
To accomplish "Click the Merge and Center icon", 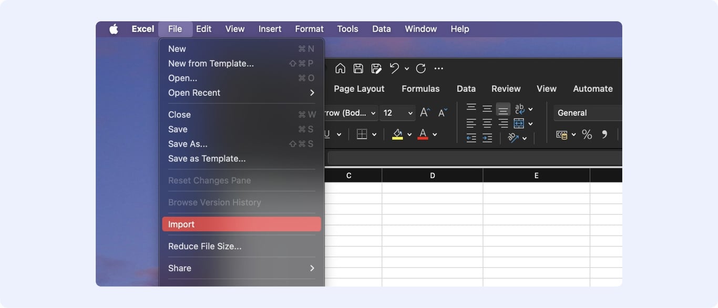I will [x=519, y=124].
